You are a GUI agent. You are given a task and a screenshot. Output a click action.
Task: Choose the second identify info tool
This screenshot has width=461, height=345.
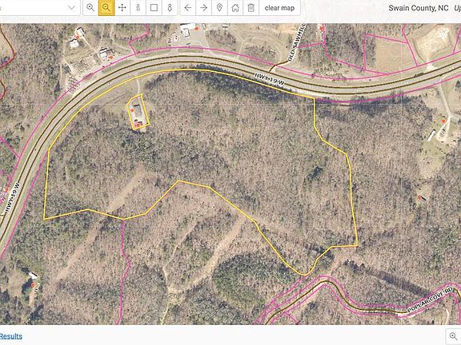point(170,8)
